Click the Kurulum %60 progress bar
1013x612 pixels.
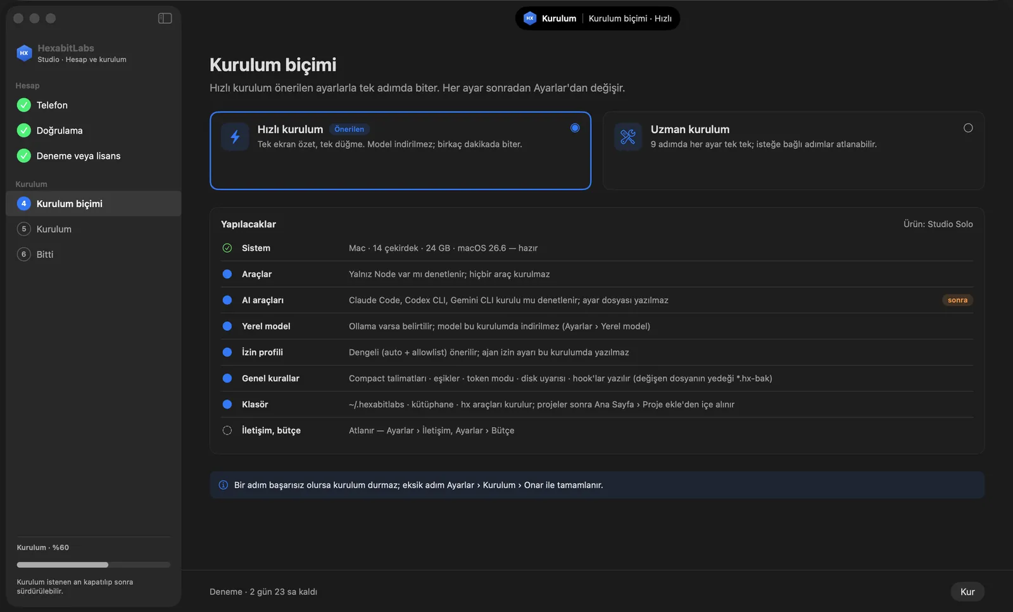[94, 564]
